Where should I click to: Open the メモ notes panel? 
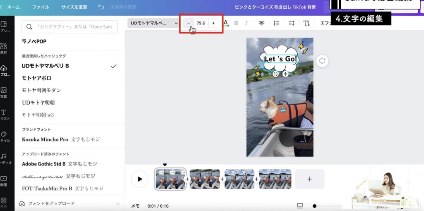pyautogui.click(x=135, y=206)
